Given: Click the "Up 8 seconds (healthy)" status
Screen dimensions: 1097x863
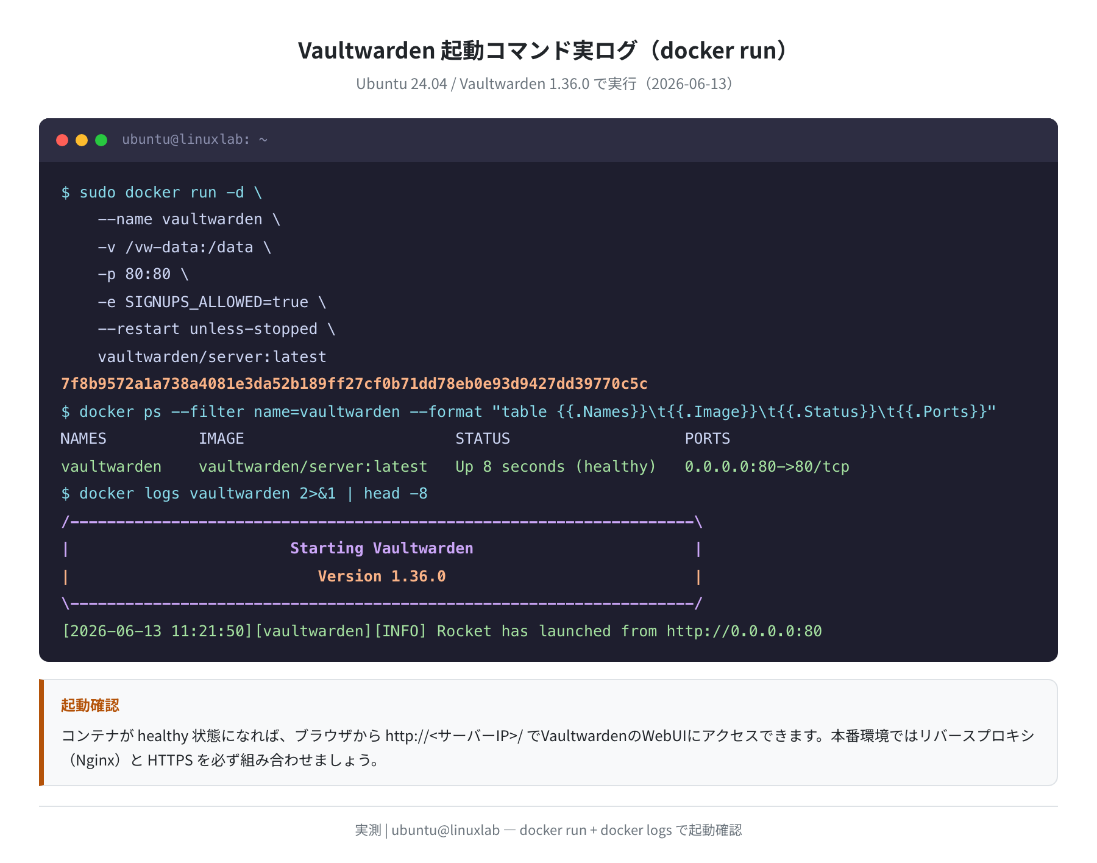Looking at the screenshot, I should 556,467.
